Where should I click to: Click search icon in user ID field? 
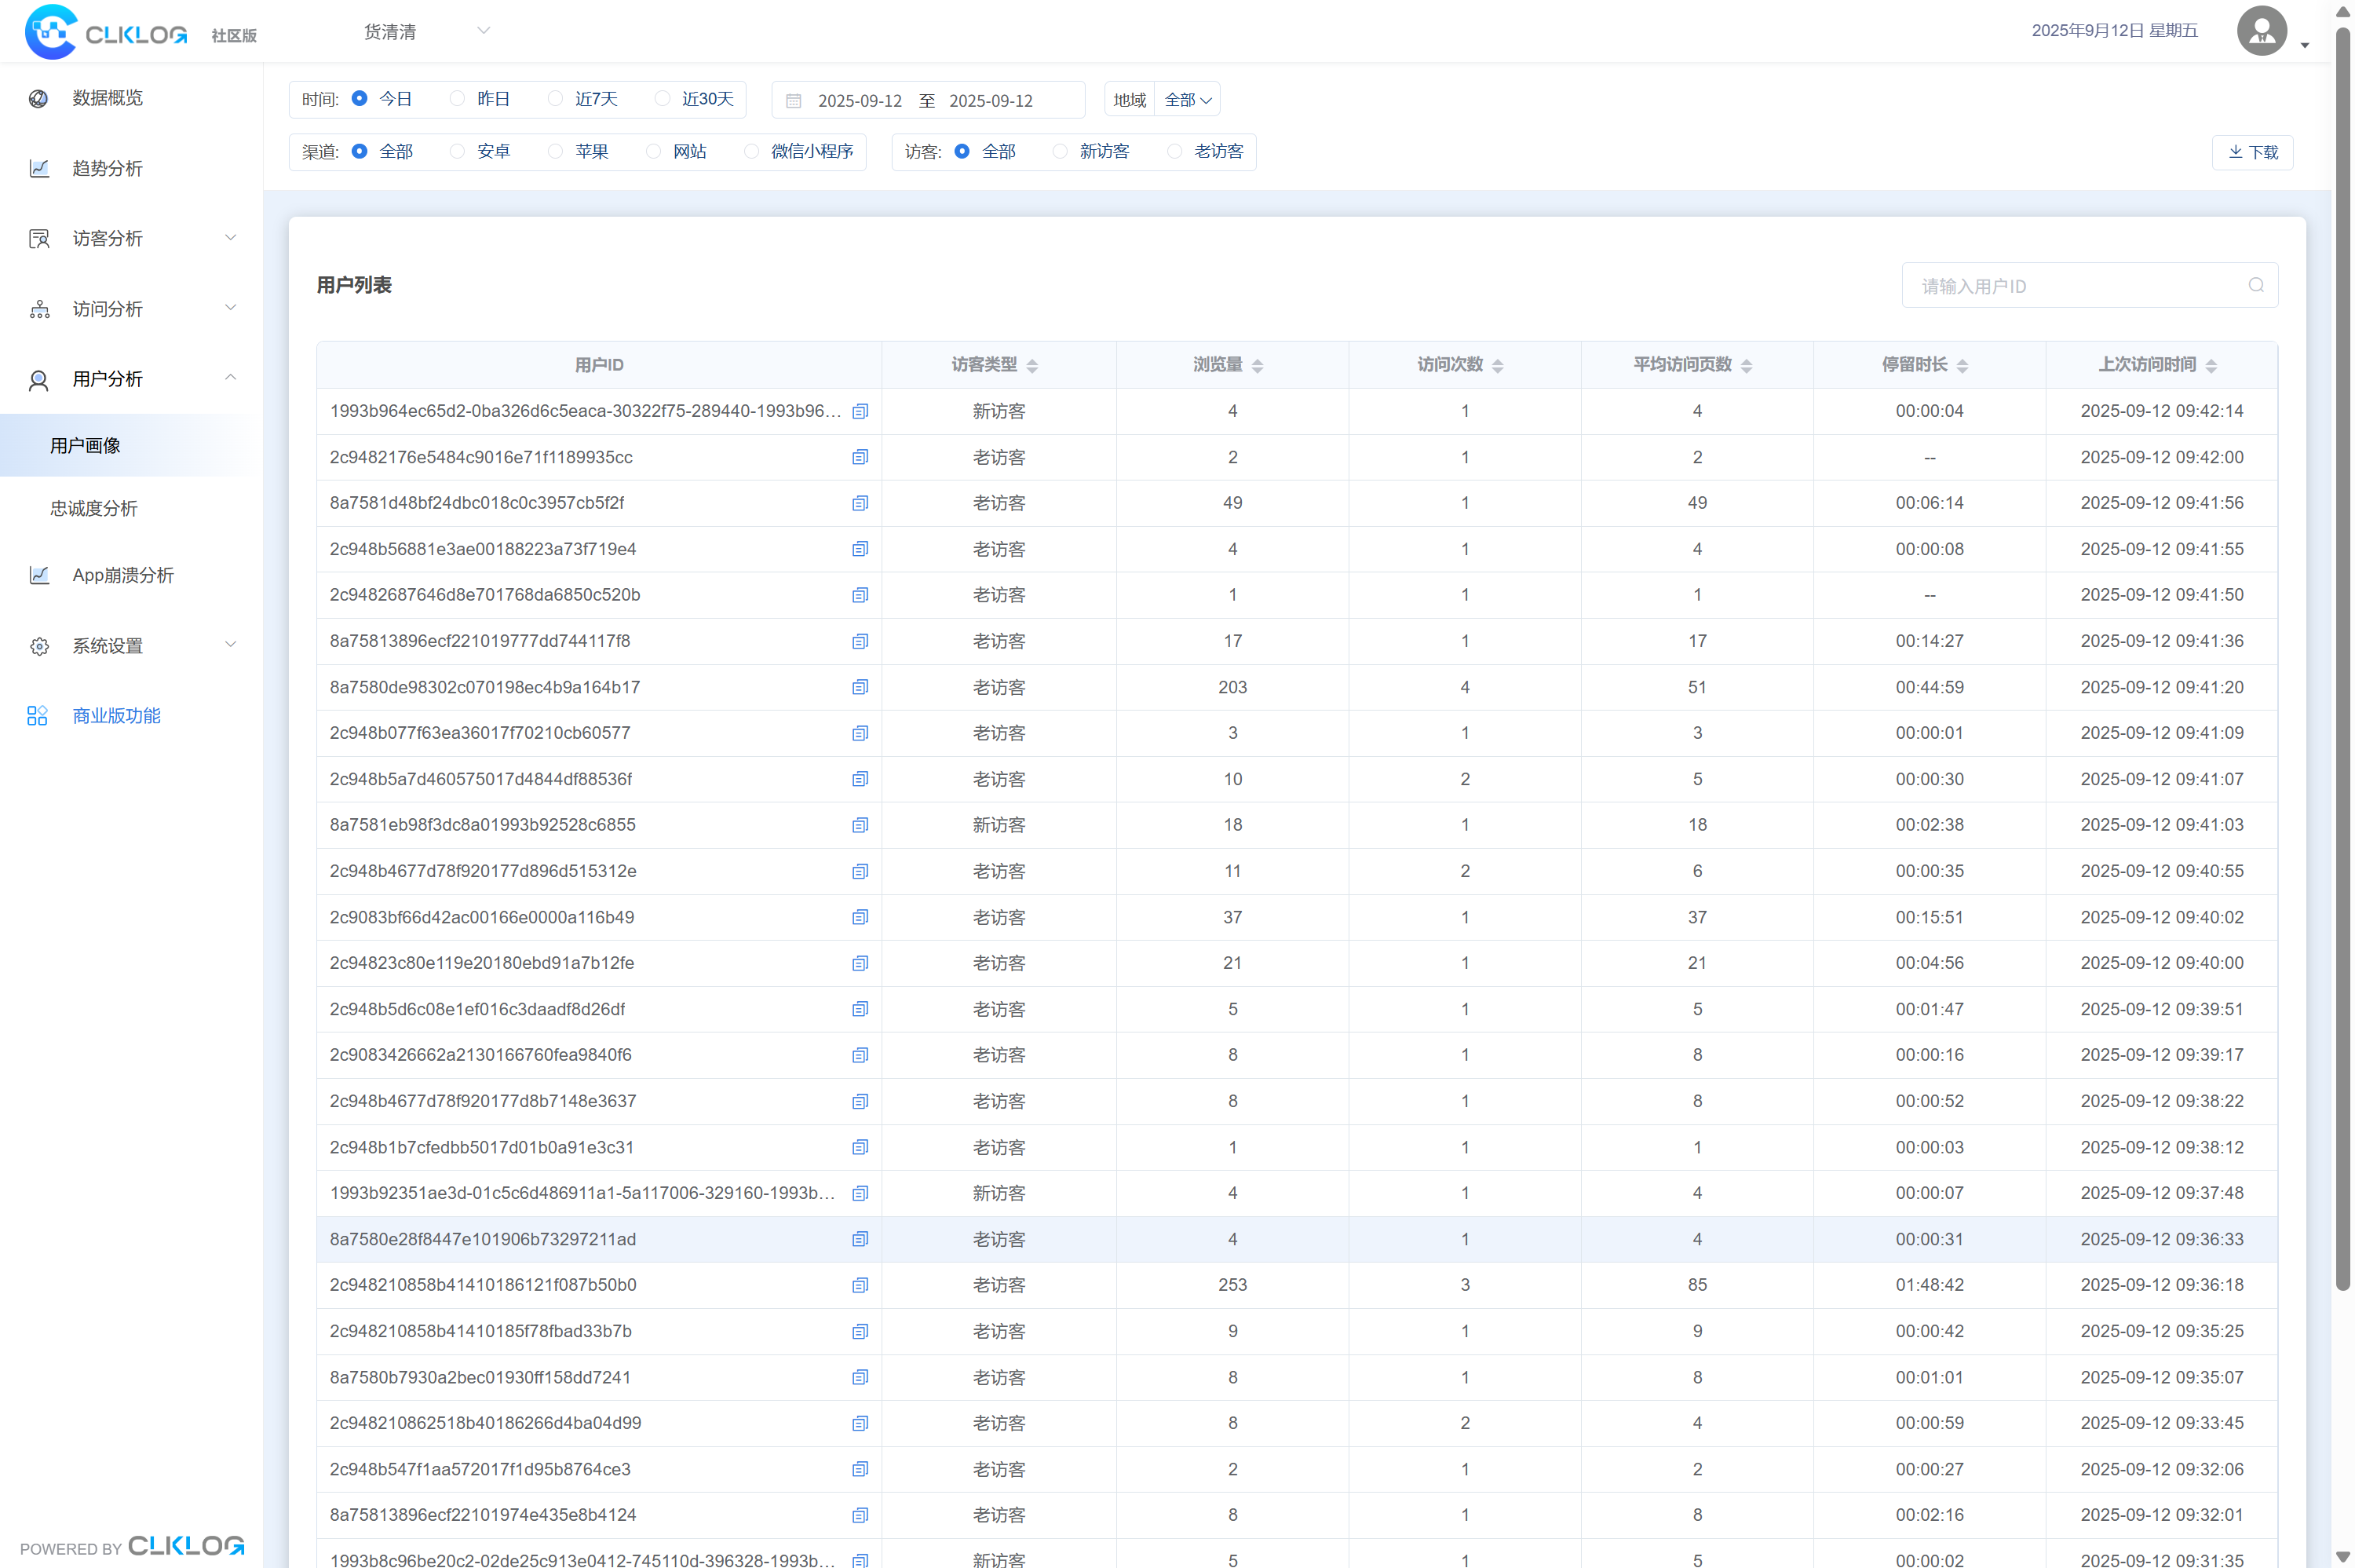(x=2255, y=285)
